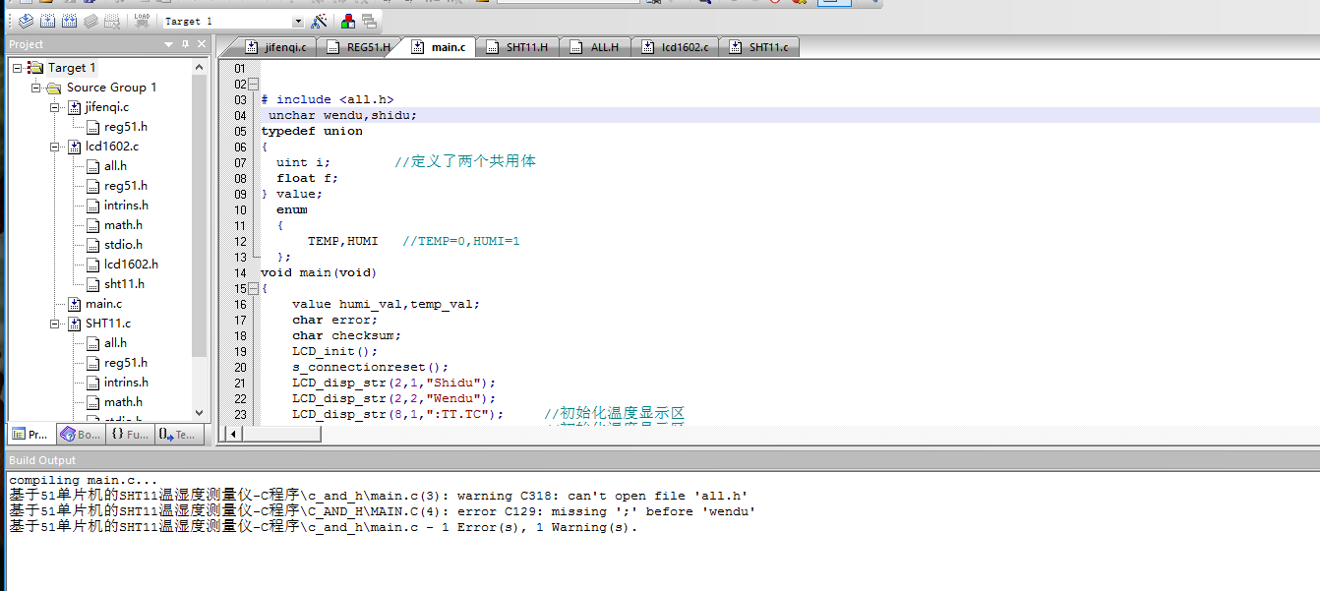The width and height of the screenshot is (1320, 591).
Task: Click the 'compiling main.c...' output line
Action: (83, 480)
